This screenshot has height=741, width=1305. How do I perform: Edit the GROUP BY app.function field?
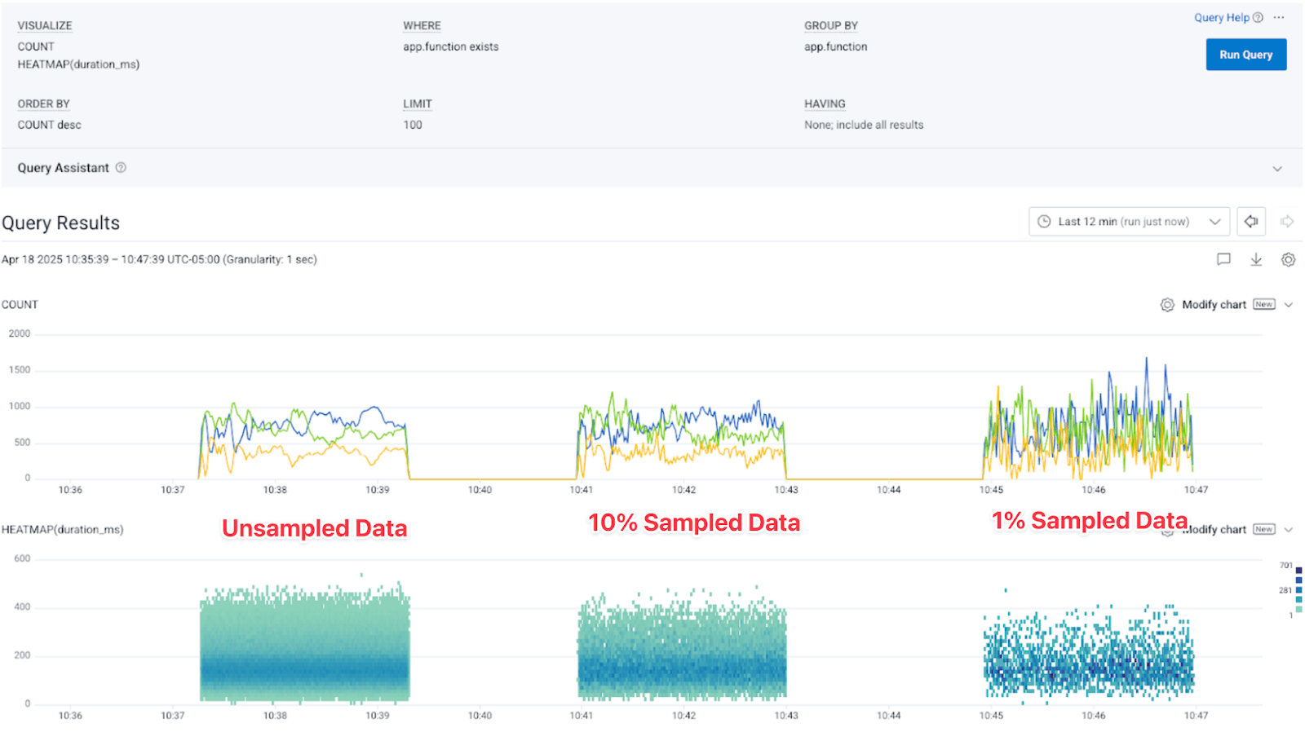click(835, 47)
